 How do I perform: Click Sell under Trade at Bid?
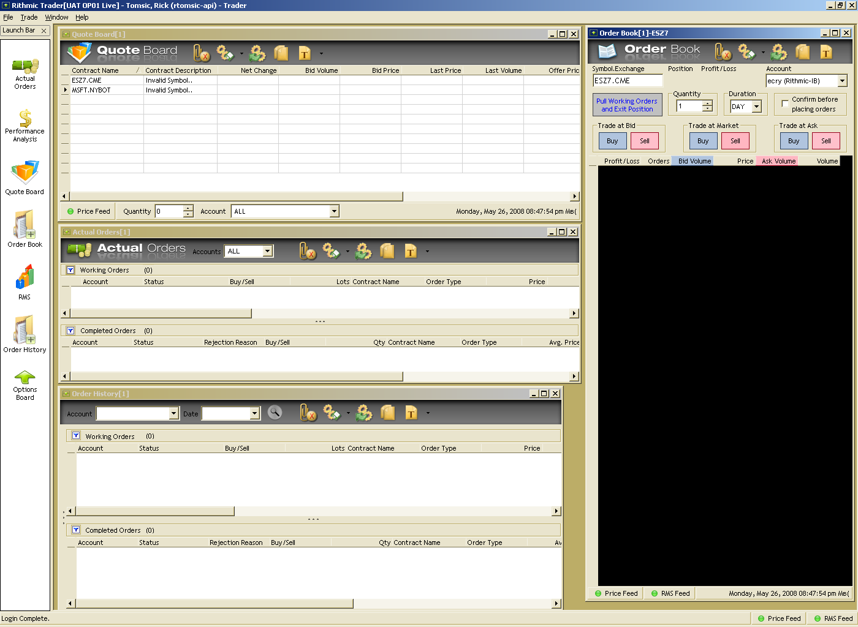(645, 141)
